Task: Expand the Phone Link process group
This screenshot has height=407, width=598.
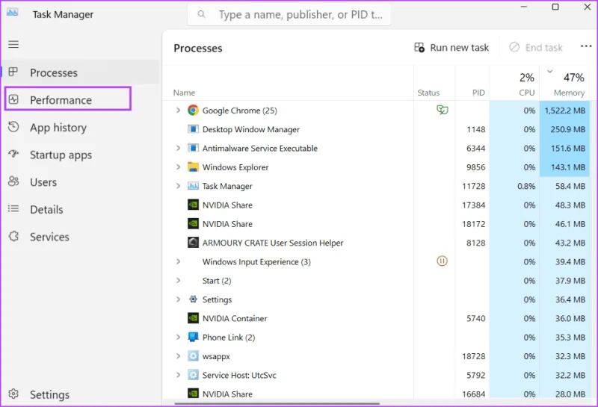Action: 178,338
